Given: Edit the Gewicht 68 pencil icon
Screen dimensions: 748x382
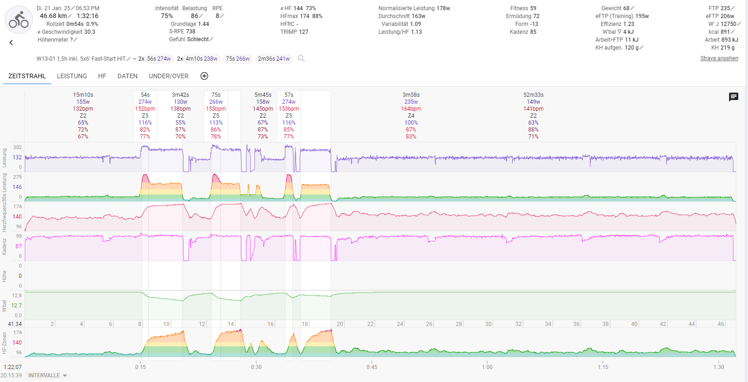Looking at the screenshot, I should pos(633,8).
